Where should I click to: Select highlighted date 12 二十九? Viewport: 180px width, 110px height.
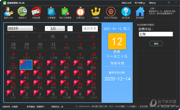(x=26, y=65)
